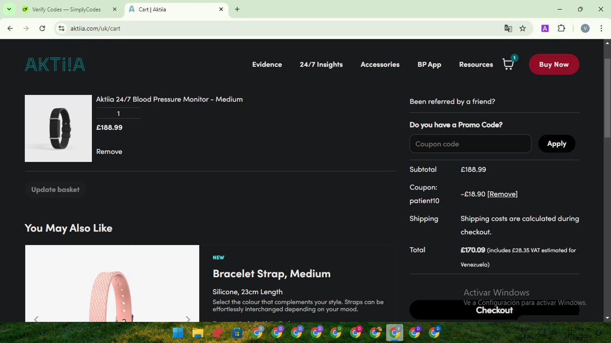Click Been referred by a friend?
This screenshot has height=343, width=611.
coord(452,101)
